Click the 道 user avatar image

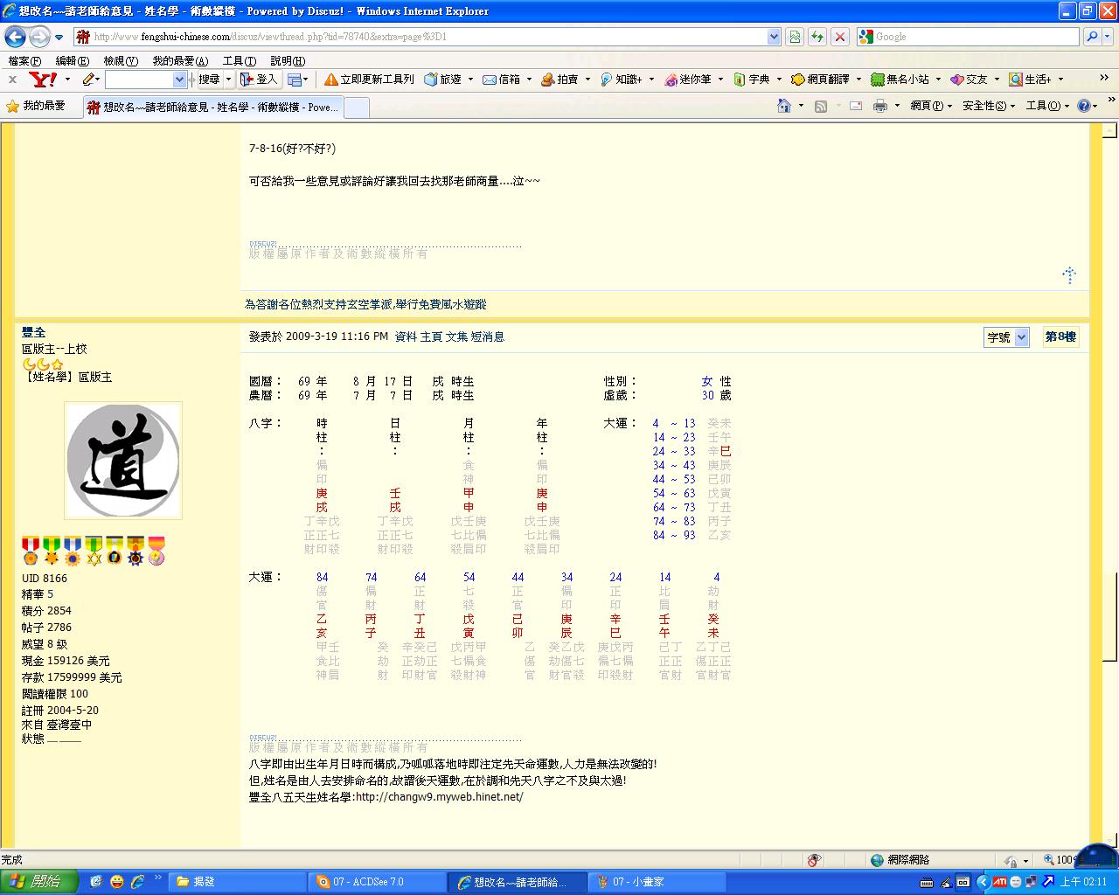click(123, 461)
